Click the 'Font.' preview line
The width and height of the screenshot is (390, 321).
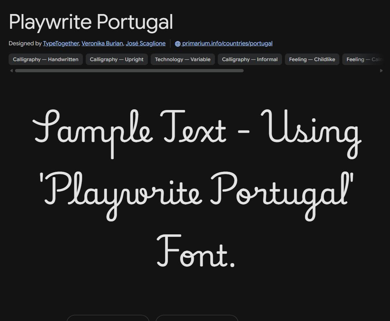coord(196,251)
